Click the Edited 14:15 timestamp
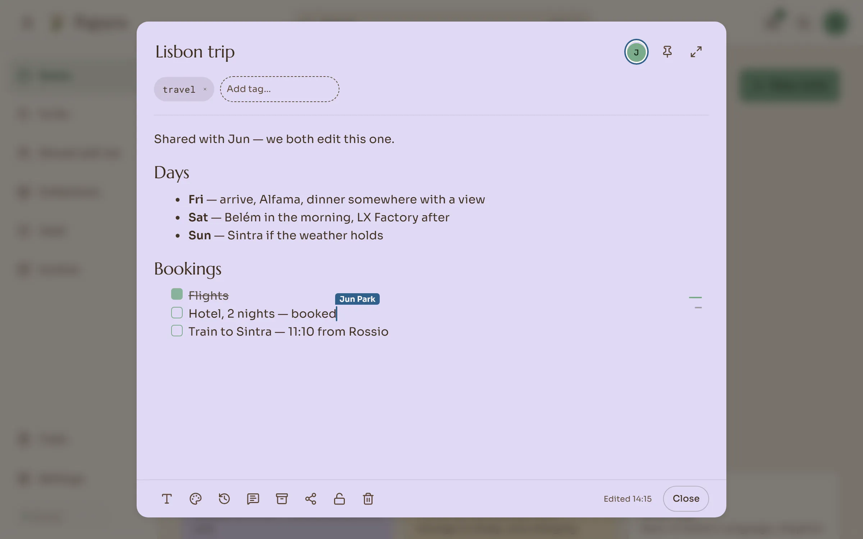Image resolution: width=863 pixels, height=539 pixels. [x=627, y=499]
